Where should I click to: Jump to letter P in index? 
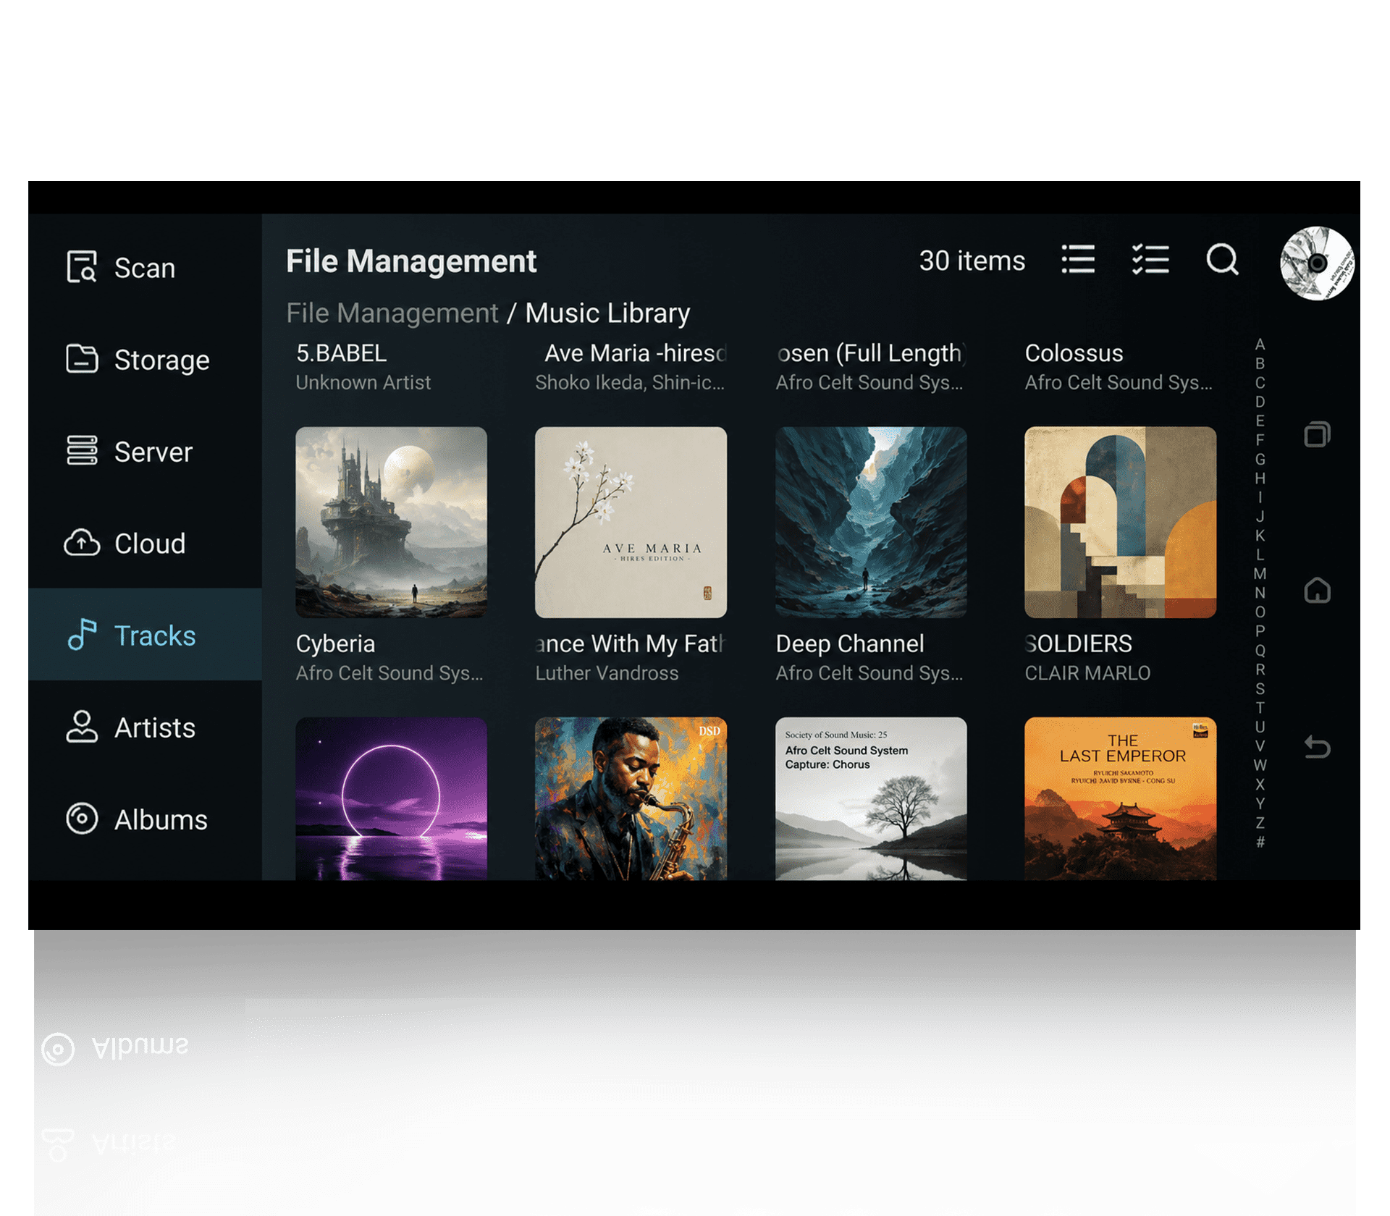tap(1260, 630)
